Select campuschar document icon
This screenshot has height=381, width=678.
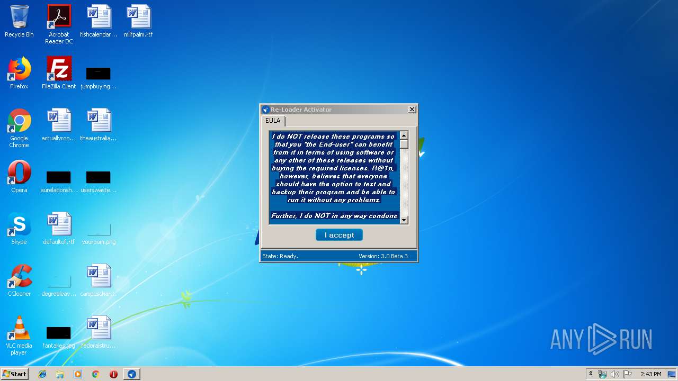pyautogui.click(x=99, y=281)
